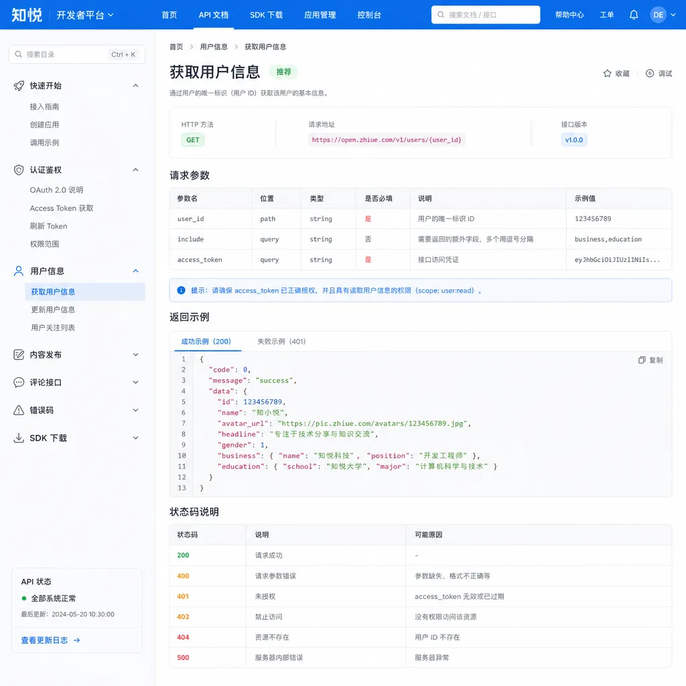The height and width of the screenshot is (686, 686).
Task: Select the API 文档 top tab
Action: click(x=214, y=15)
